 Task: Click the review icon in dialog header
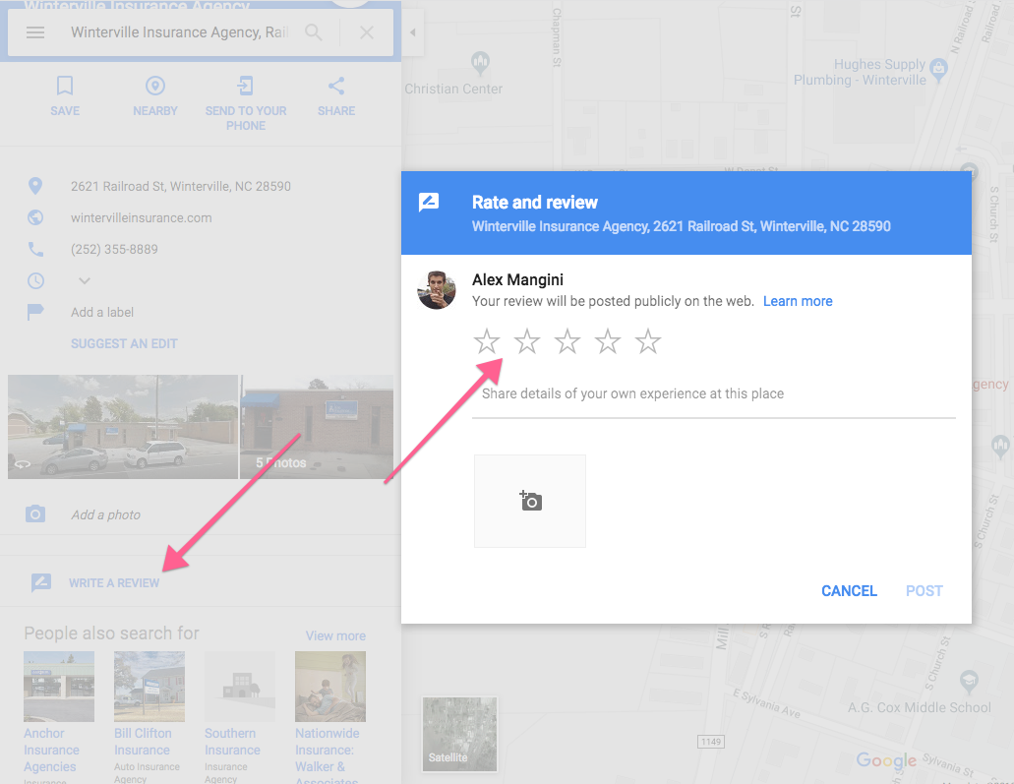(429, 202)
